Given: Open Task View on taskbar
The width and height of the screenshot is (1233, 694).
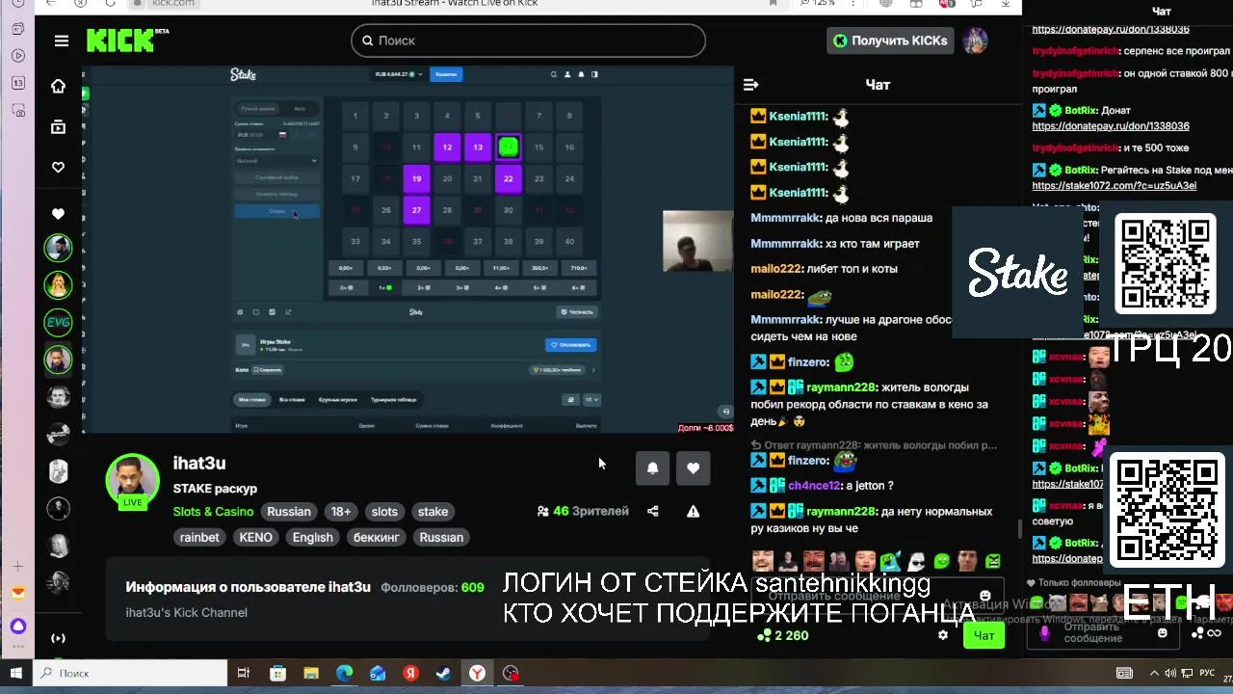Looking at the screenshot, I should point(244,673).
